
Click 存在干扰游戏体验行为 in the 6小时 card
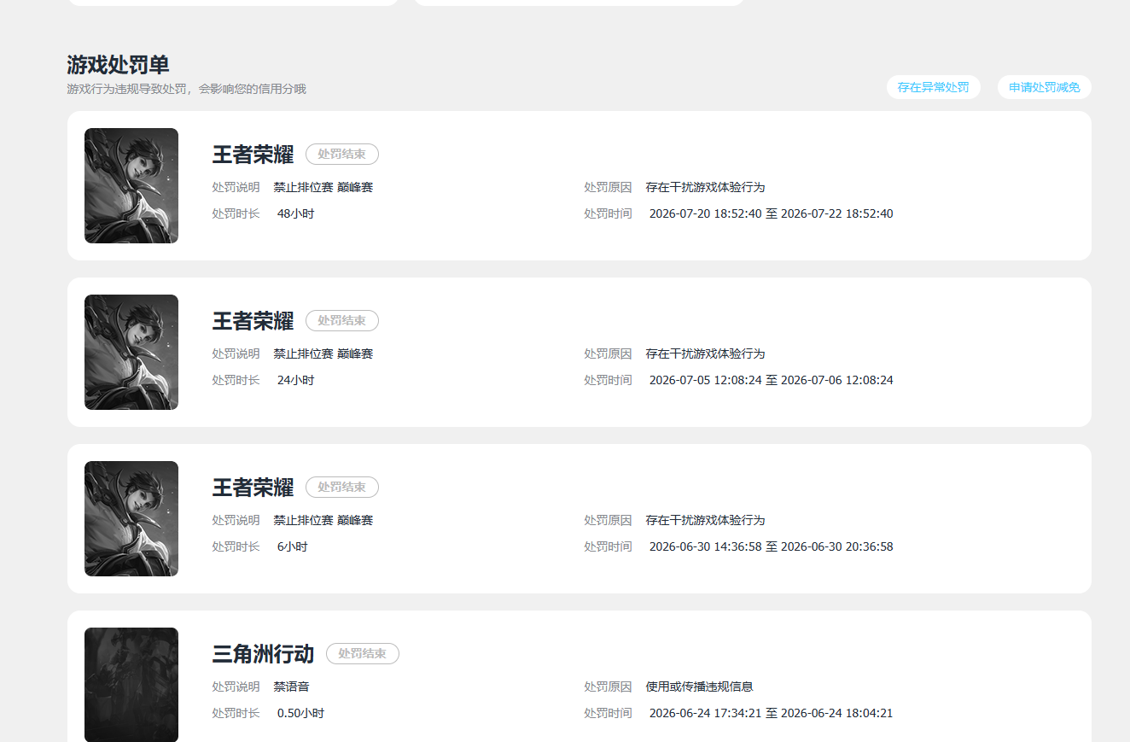click(706, 520)
